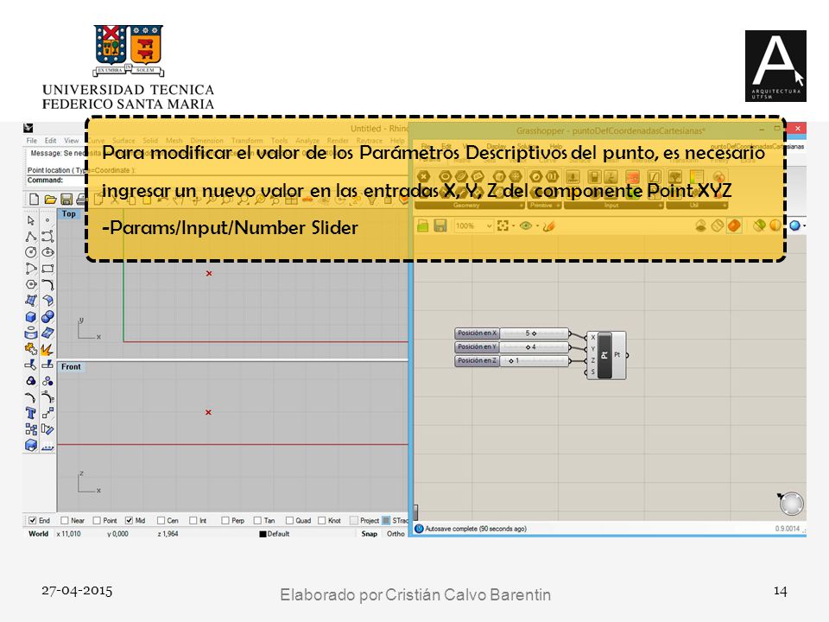The height and width of the screenshot is (622, 829).
Task: Select the arrow pointer tool in Rhino
Action: pos(31,220)
